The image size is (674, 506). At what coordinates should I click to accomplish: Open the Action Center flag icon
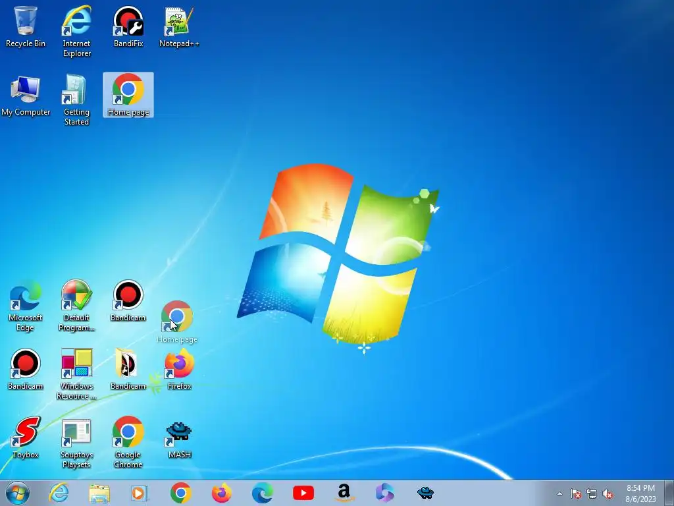pyautogui.click(x=576, y=493)
